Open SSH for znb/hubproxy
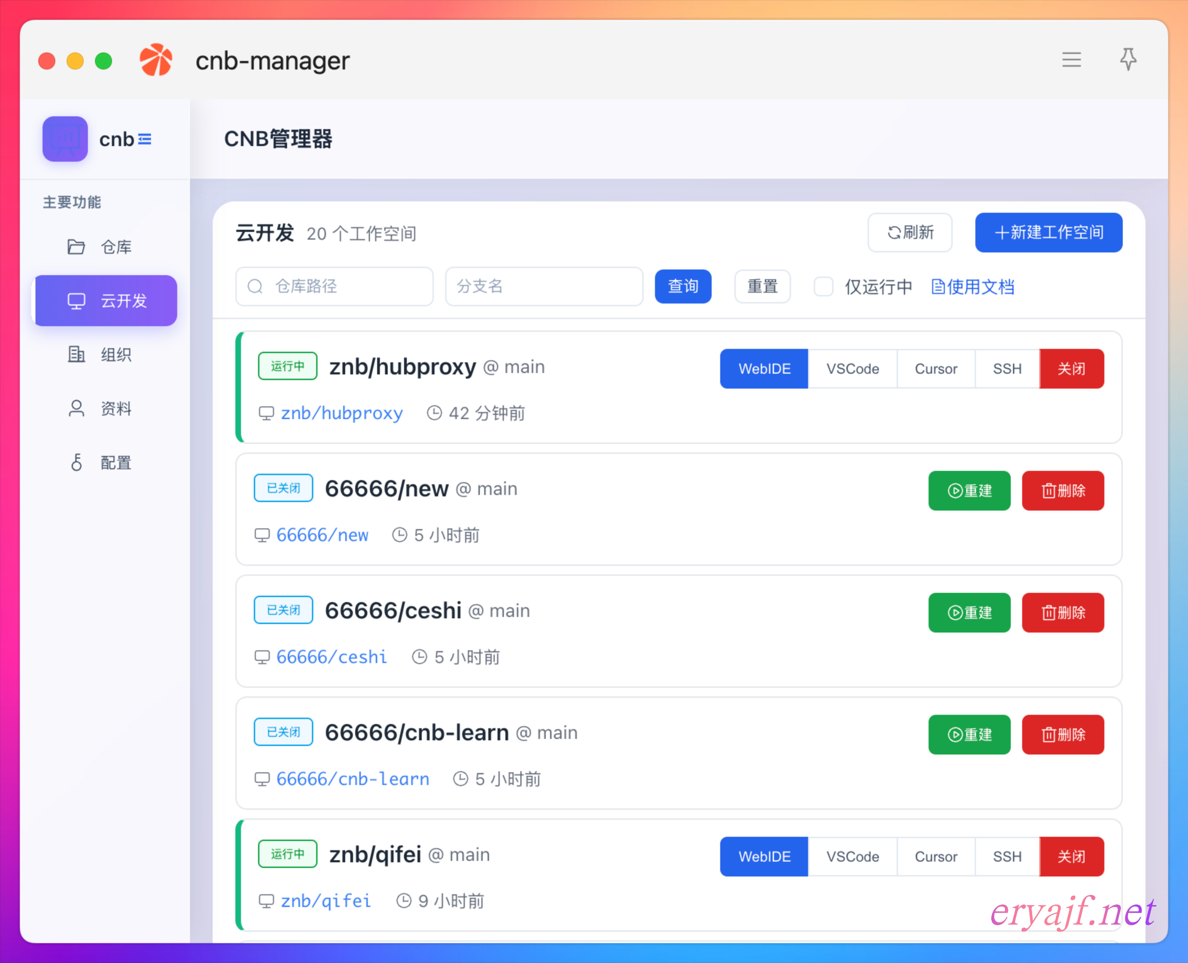The height and width of the screenshot is (963, 1188). click(1007, 369)
